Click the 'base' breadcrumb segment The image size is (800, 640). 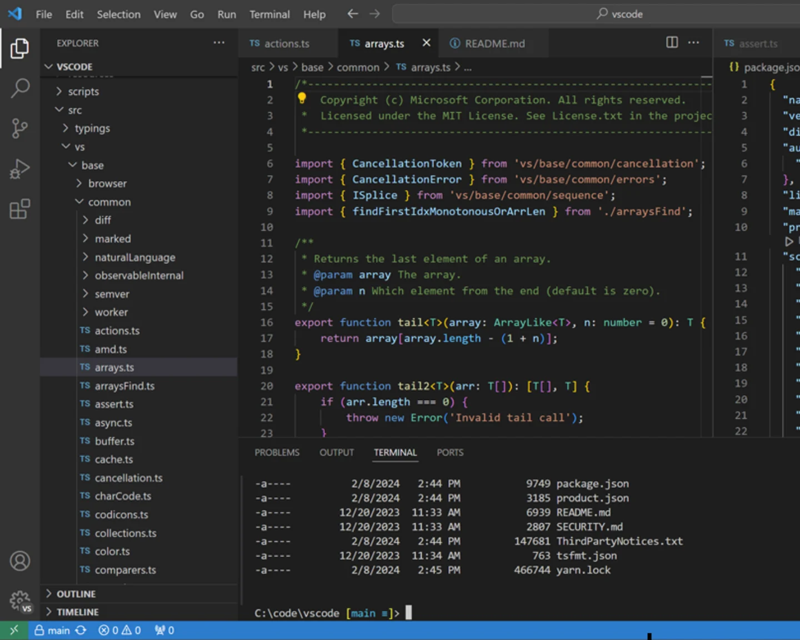[312, 67]
